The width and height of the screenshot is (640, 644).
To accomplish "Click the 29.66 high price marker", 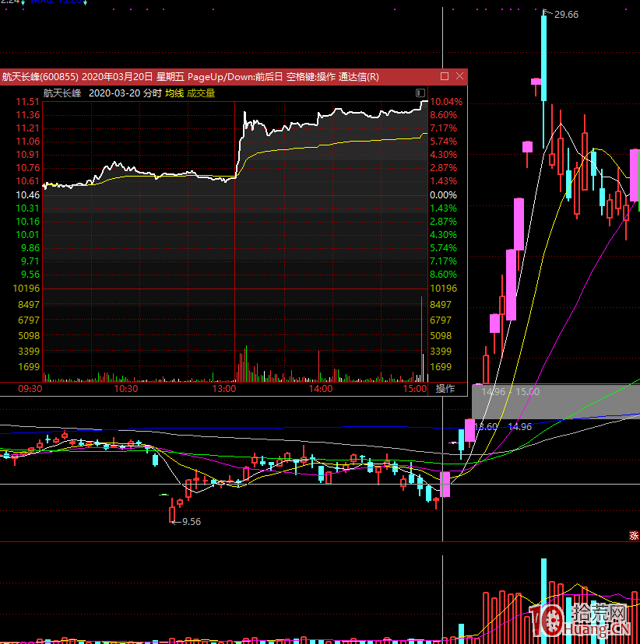I will 566,15.
